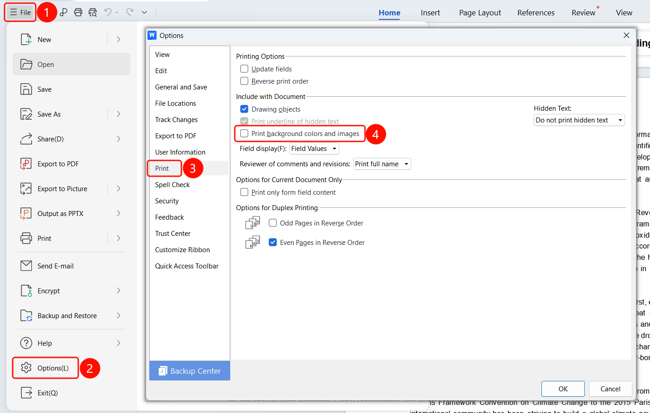Open Backup and Restore in File menu
The width and height of the screenshot is (650, 413).
(71, 316)
